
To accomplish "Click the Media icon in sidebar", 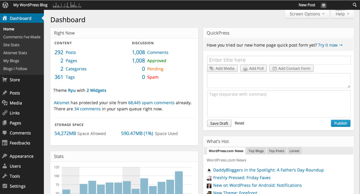I will (5, 103).
